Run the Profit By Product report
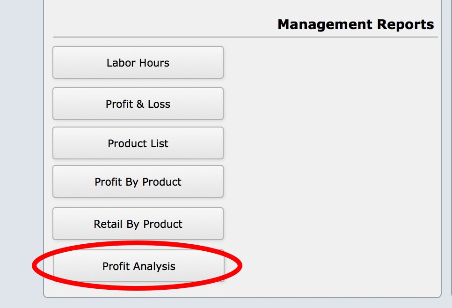 tap(138, 181)
